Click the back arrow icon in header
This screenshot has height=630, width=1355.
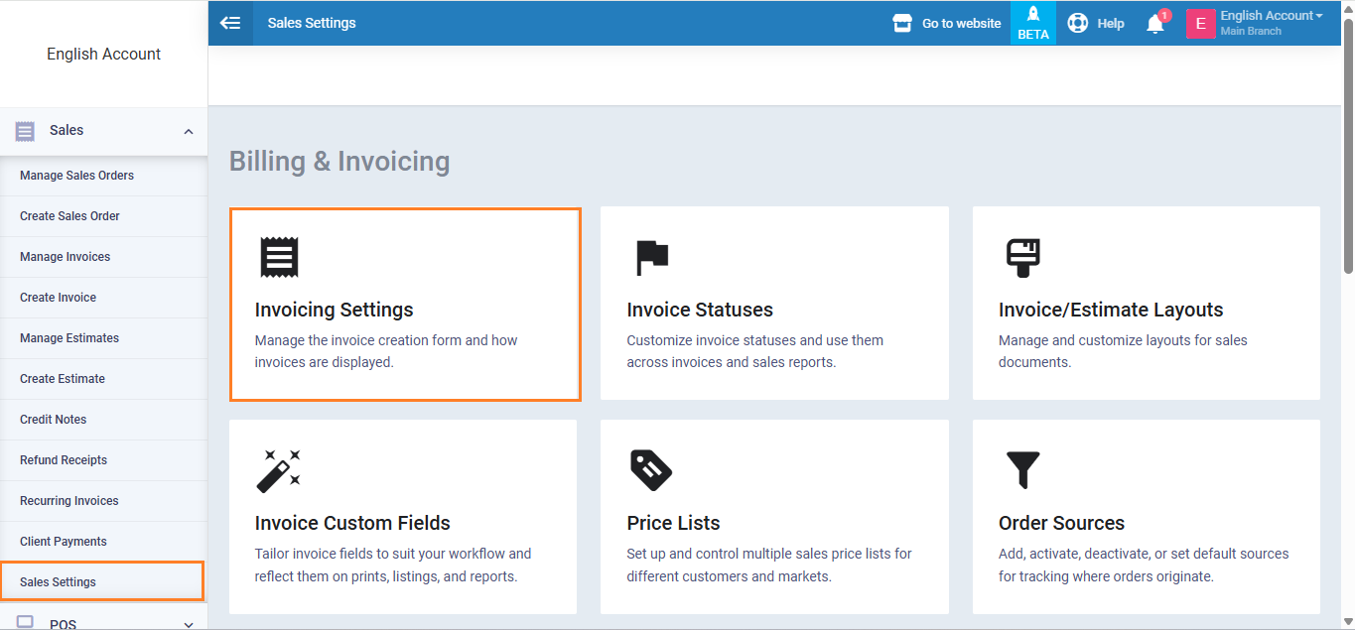click(230, 23)
